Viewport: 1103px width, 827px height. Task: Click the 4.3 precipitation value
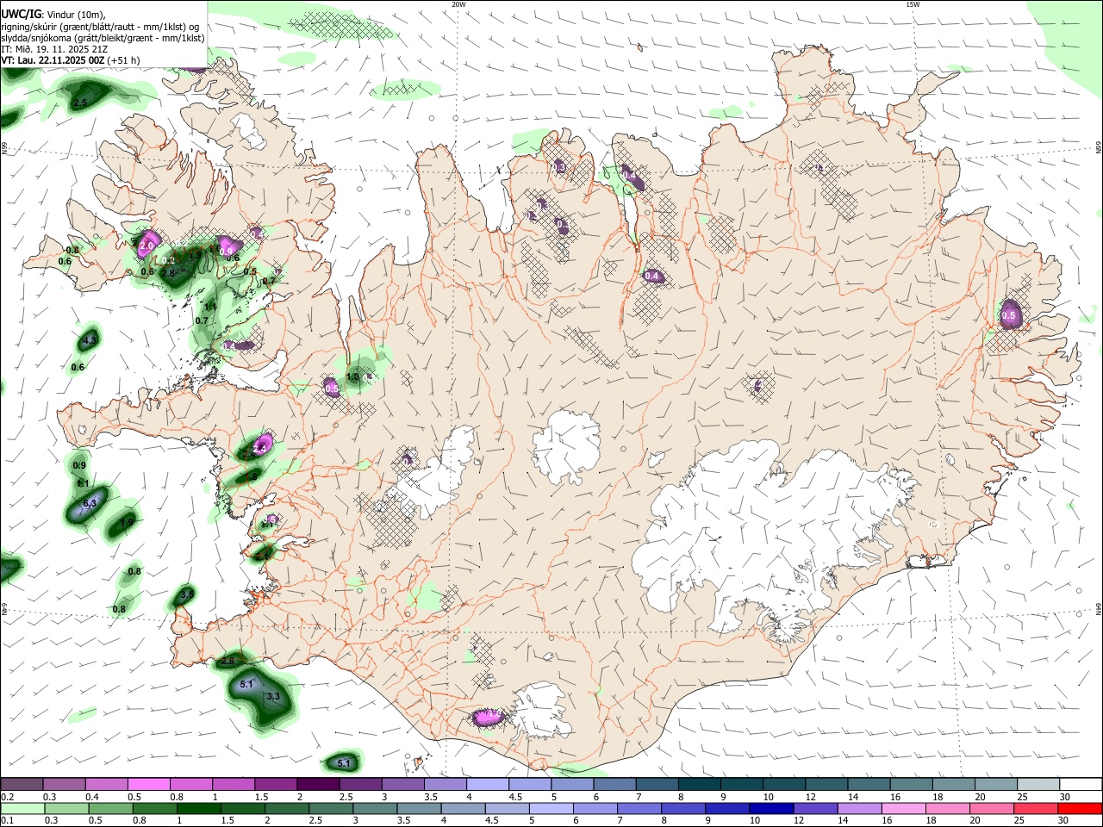point(88,342)
